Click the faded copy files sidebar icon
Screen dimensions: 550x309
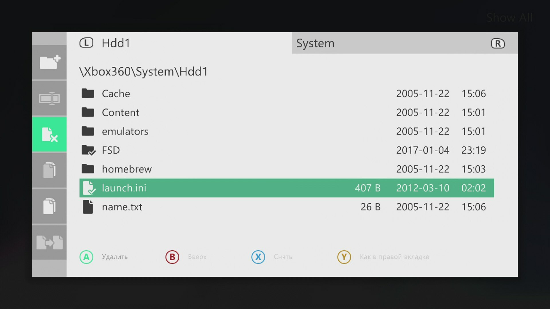(50, 170)
